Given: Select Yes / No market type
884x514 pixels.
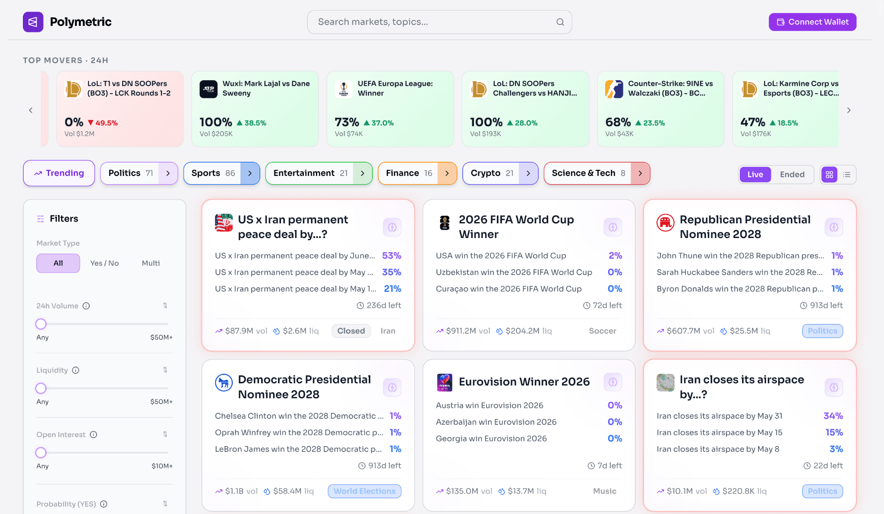Looking at the screenshot, I should (x=104, y=263).
